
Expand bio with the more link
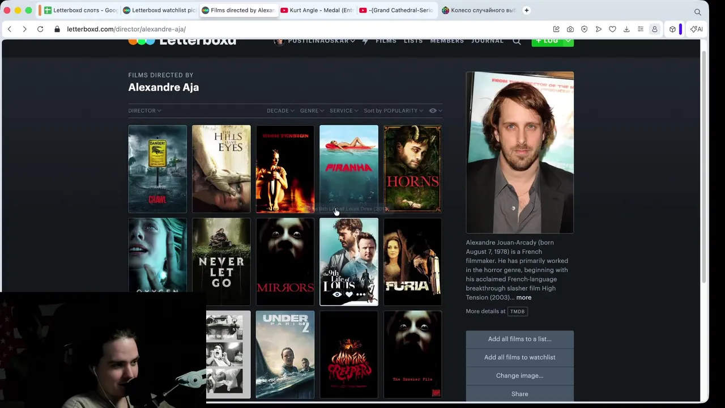[x=523, y=297]
